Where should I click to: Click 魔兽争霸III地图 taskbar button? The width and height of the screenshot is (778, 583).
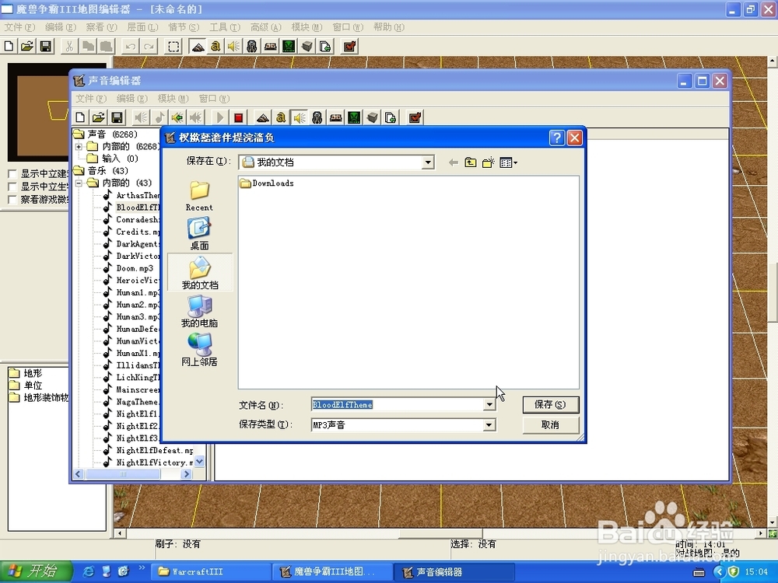[x=332, y=571]
